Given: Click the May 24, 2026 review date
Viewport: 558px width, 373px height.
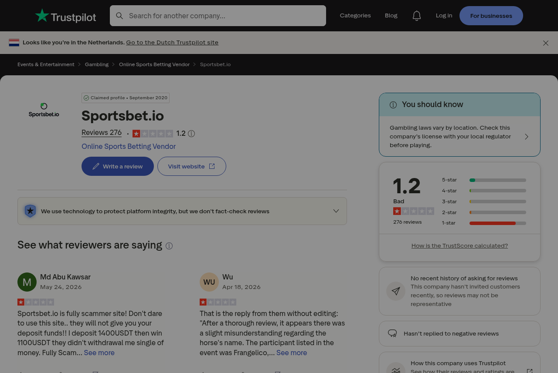Looking at the screenshot, I should pyautogui.click(x=61, y=287).
